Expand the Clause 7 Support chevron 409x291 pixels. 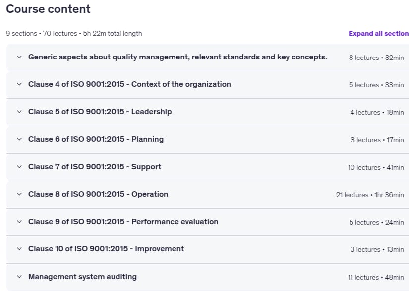pyautogui.click(x=19, y=167)
